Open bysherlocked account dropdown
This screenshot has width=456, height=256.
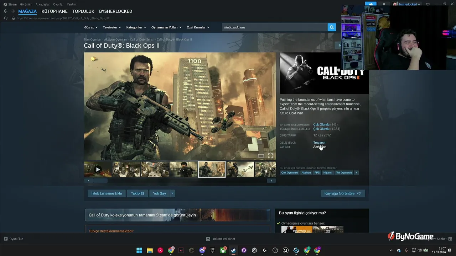[x=406, y=4]
